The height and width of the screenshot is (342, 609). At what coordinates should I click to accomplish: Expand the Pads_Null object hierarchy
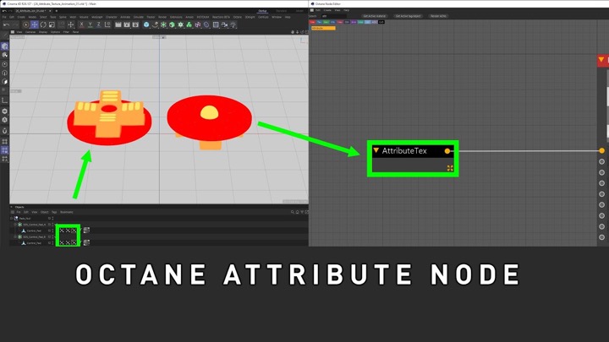(x=11, y=219)
